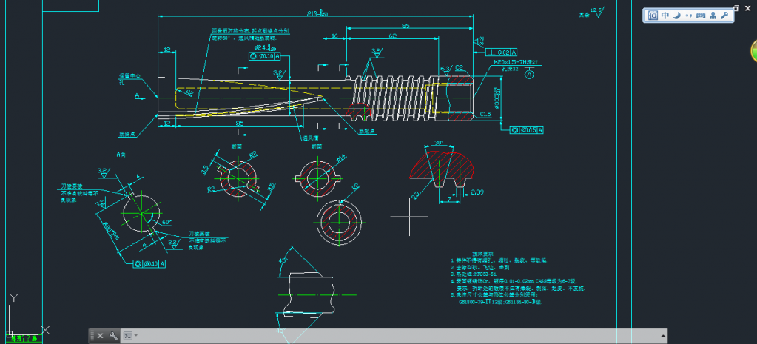757x344 pixels.
Task: Click the green round widget at right edge
Action: [753, 52]
